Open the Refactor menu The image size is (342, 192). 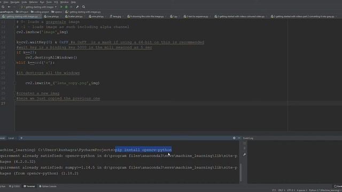(x=33, y=2)
